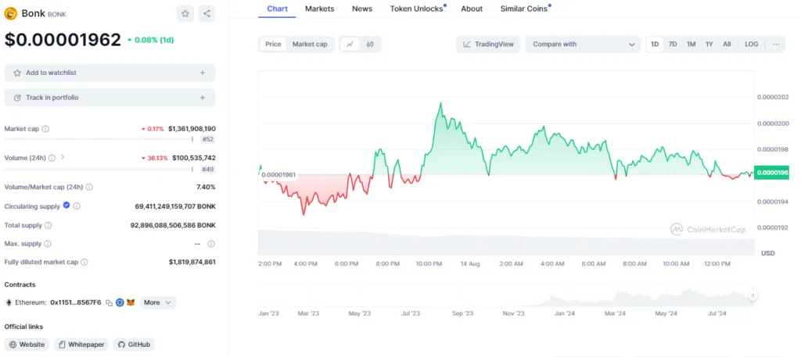The image size is (801, 357).
Task: Open the Whitepaper link
Action: 81,345
